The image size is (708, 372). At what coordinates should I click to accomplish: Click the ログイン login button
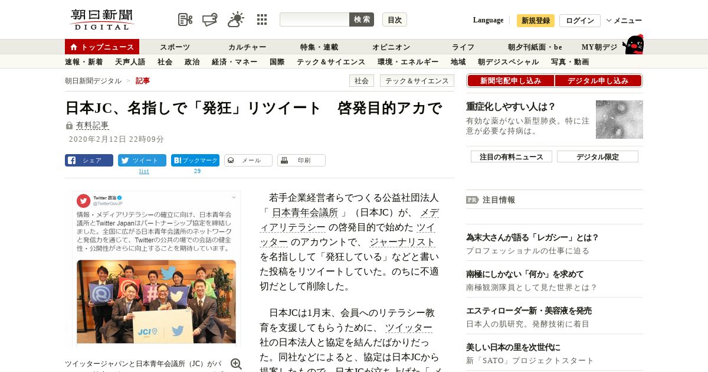click(580, 21)
